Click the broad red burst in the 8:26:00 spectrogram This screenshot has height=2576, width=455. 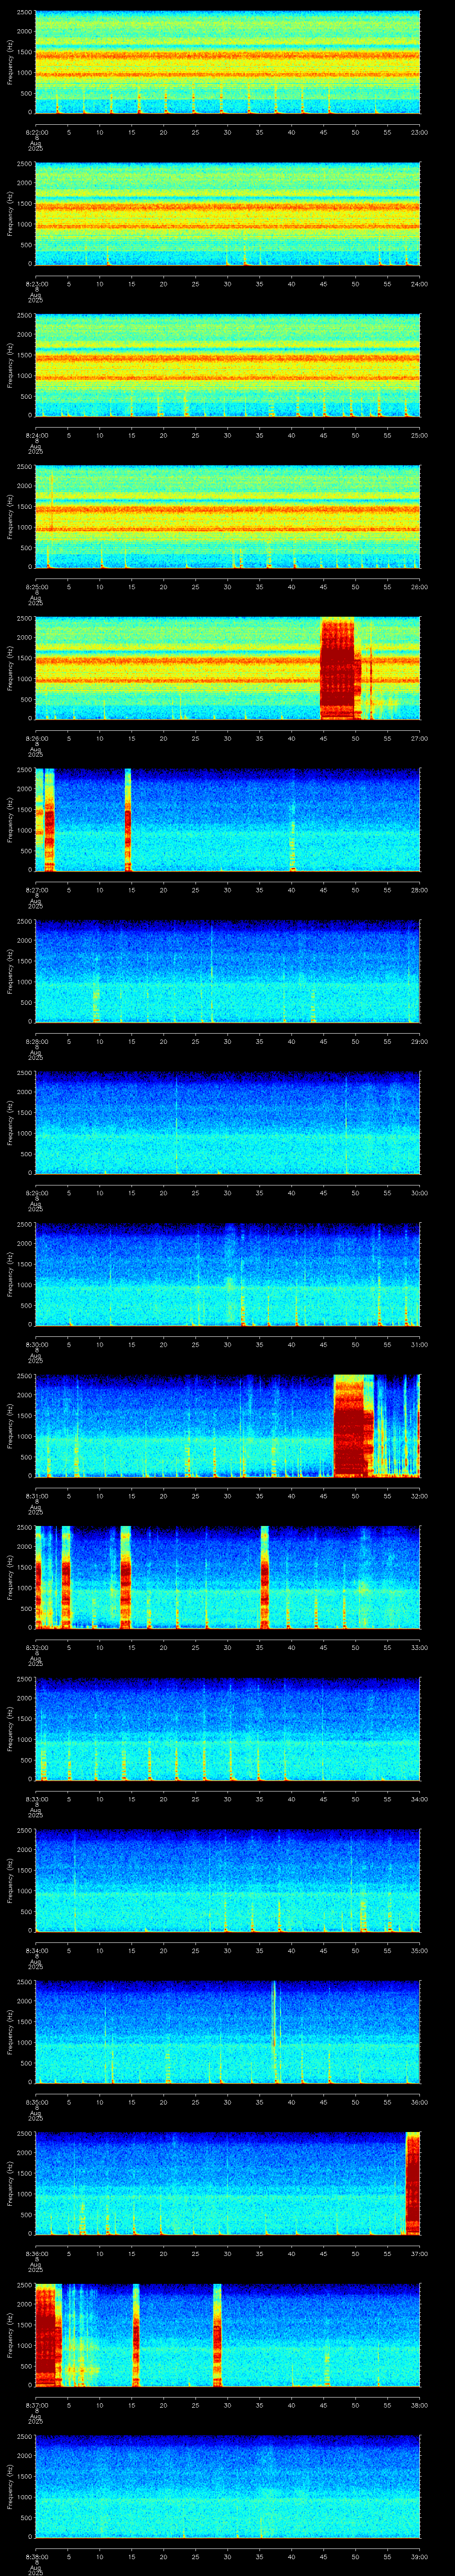[337, 669]
